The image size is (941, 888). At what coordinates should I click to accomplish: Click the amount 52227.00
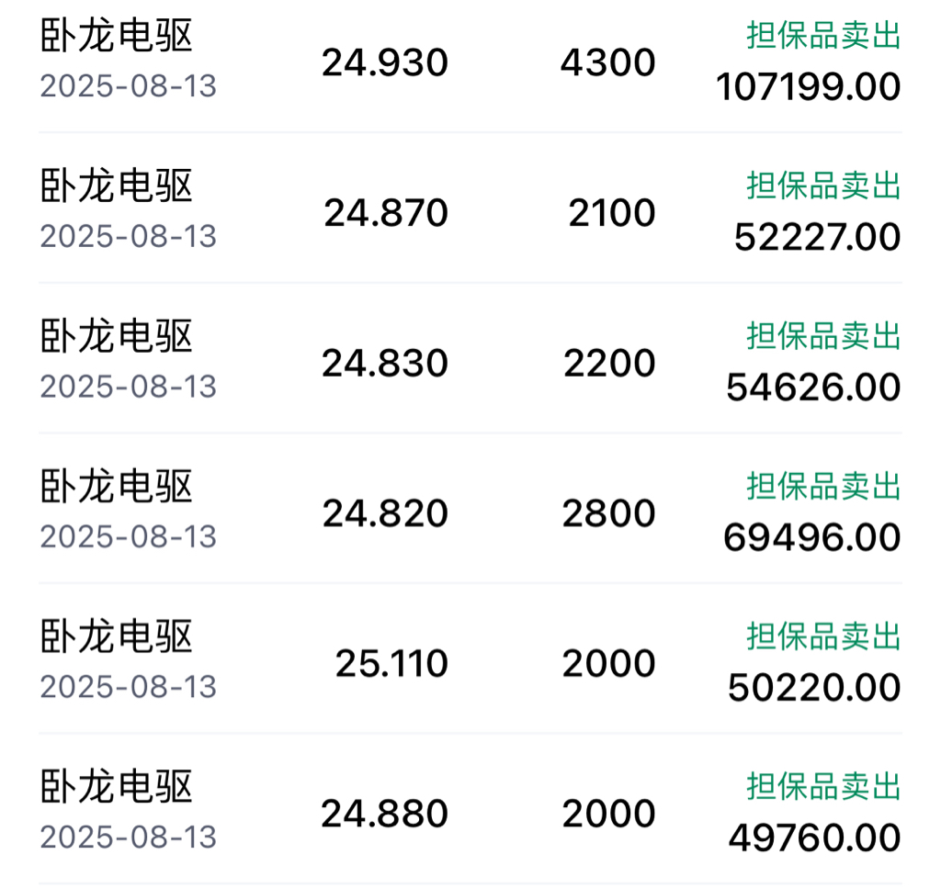(x=817, y=237)
